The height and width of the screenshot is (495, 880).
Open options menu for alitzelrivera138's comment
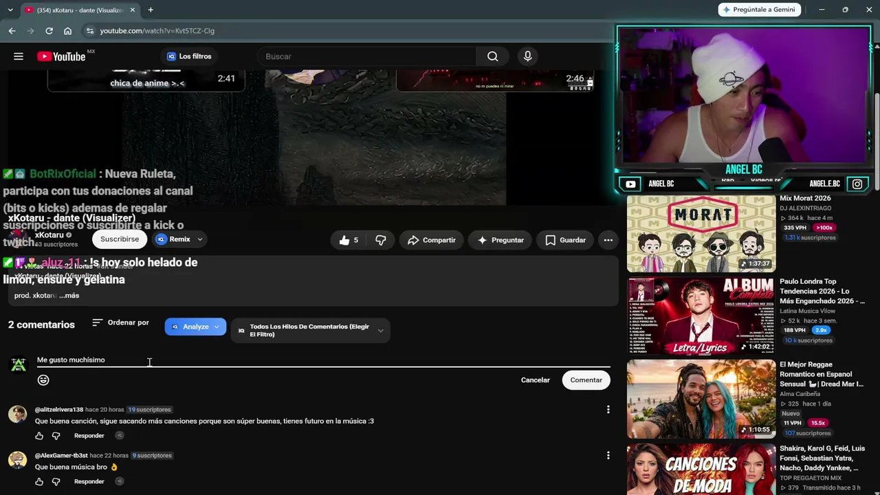coord(608,410)
